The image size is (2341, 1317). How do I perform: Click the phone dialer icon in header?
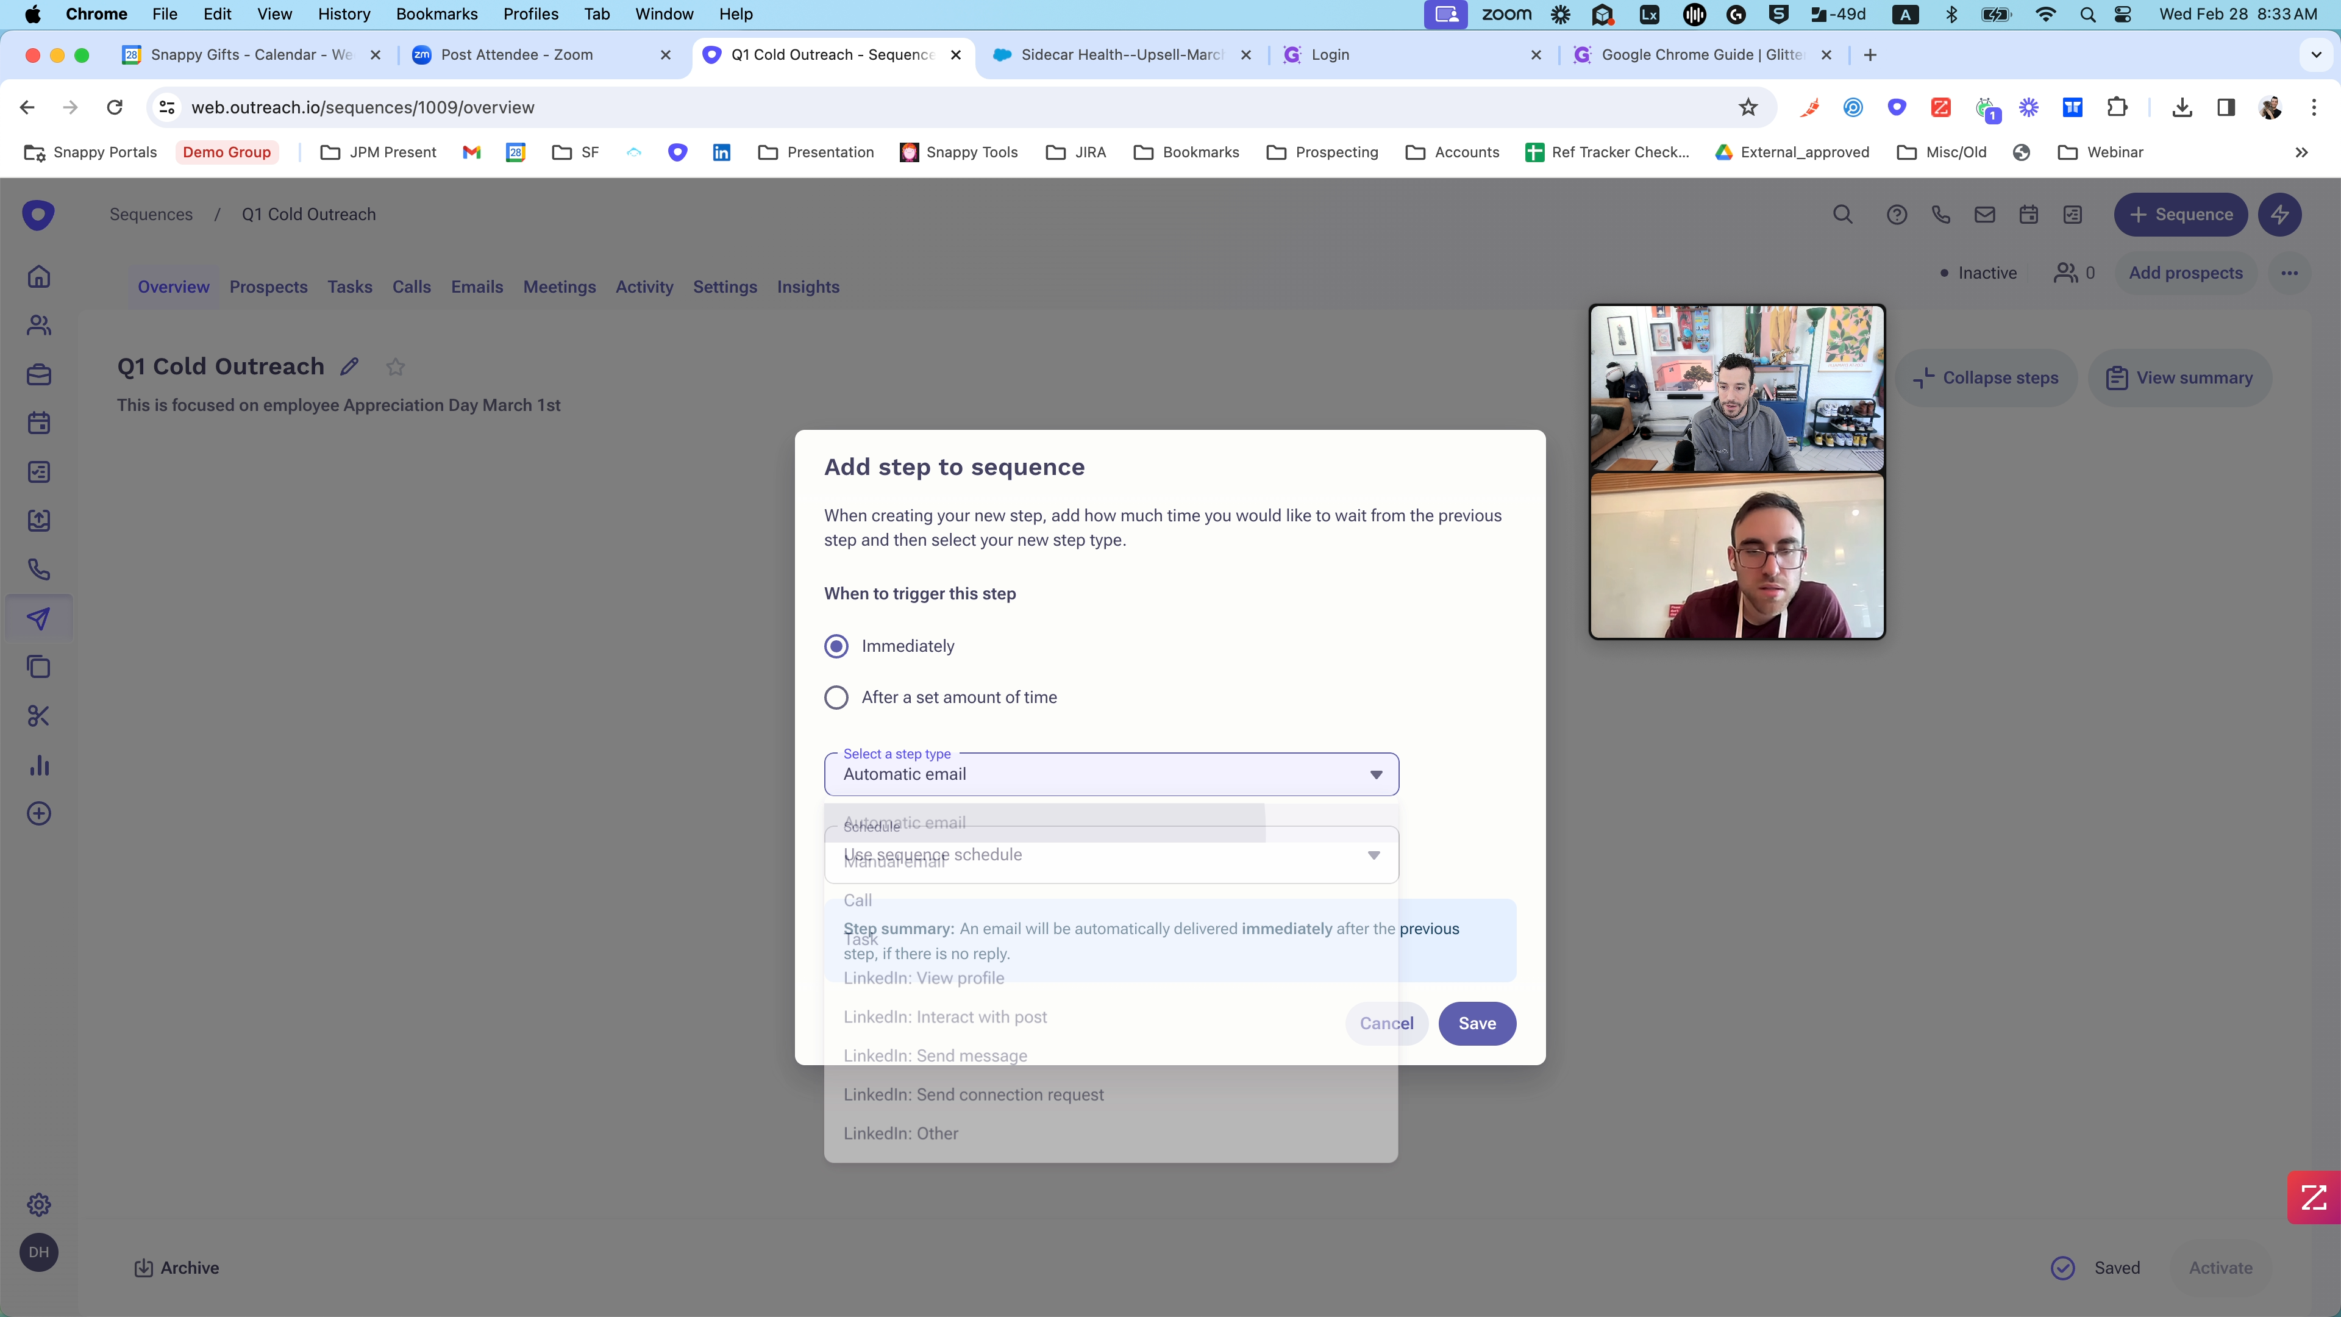tap(1940, 215)
